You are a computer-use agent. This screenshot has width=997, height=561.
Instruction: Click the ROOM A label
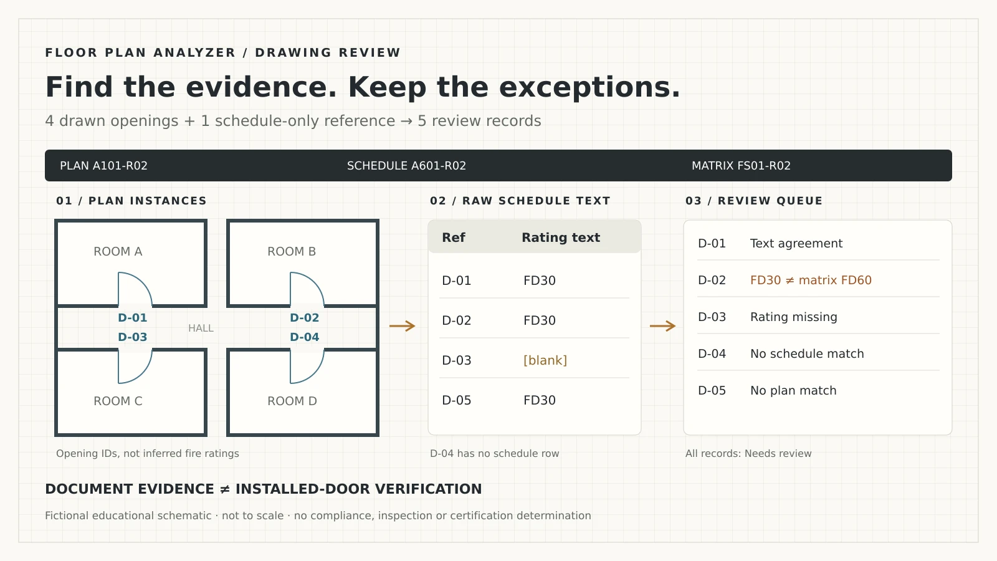tap(118, 252)
